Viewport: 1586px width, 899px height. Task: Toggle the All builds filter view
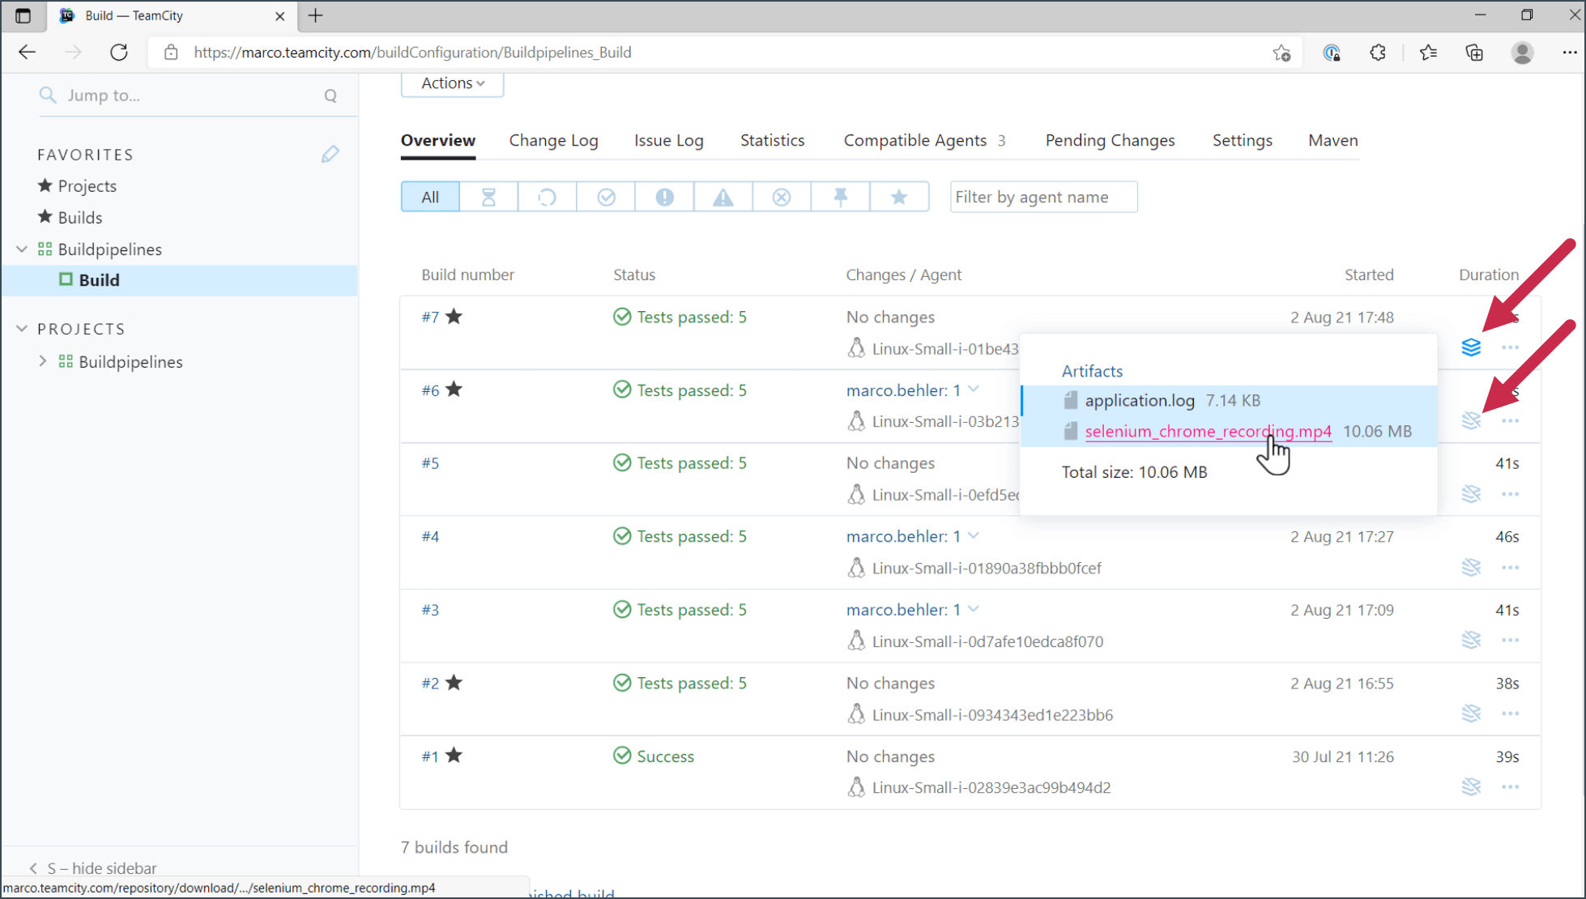click(429, 198)
